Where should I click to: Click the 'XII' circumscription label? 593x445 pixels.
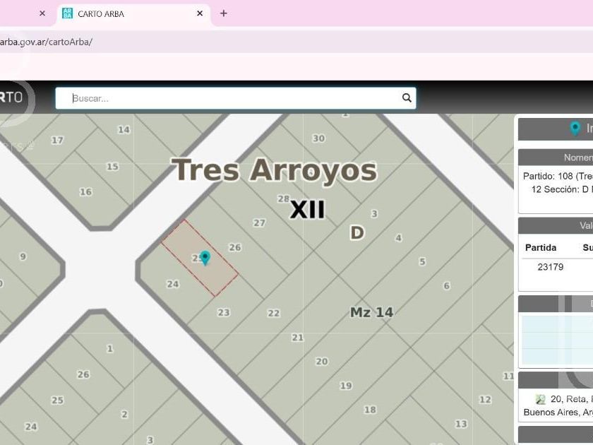click(x=307, y=210)
